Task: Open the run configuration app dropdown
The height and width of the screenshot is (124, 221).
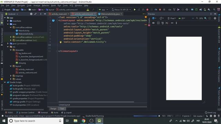Action: pos(103,10)
